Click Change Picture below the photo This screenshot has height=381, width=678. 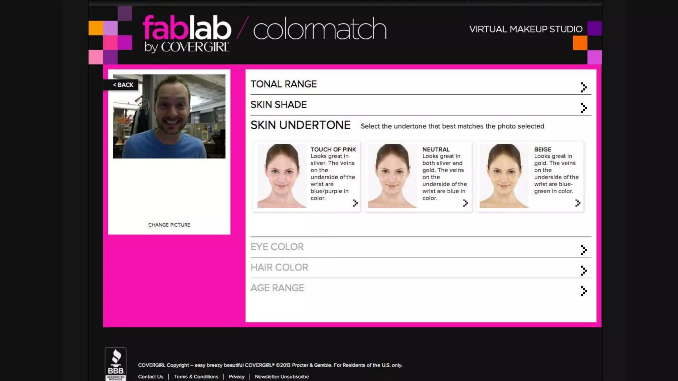click(x=169, y=225)
